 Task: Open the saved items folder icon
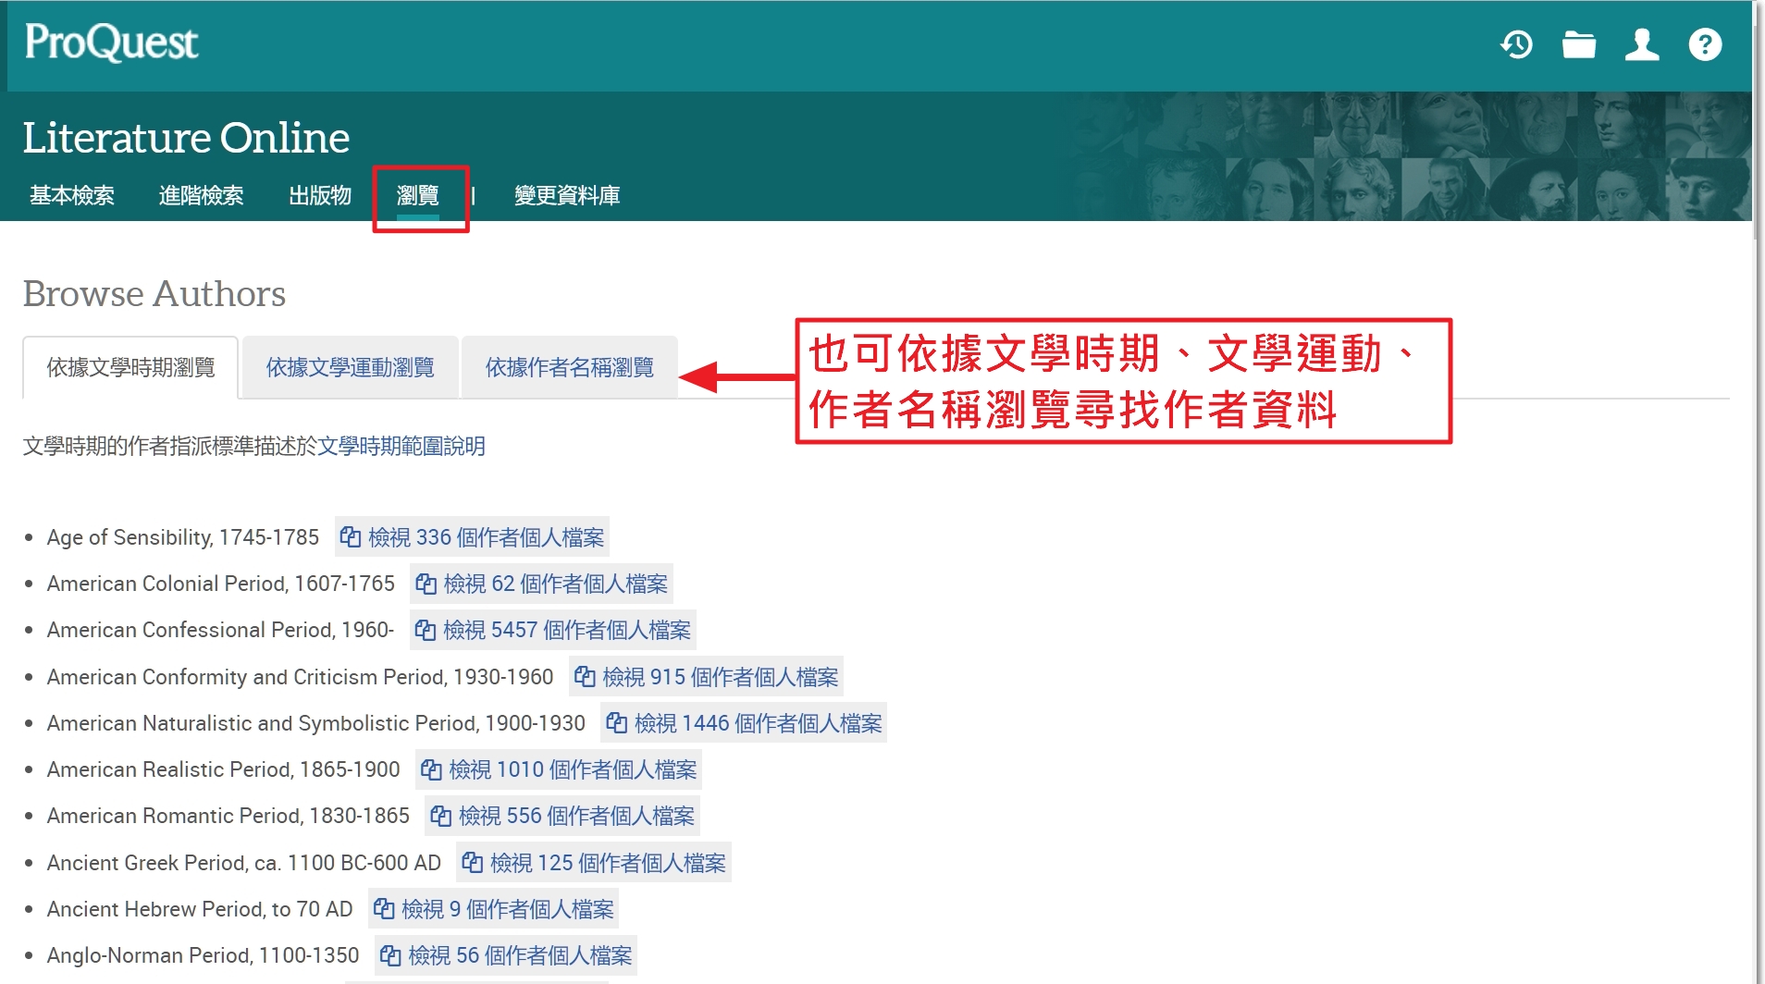[x=1579, y=44]
